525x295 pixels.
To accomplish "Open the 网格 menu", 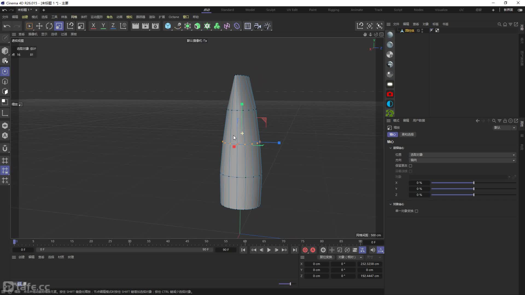I will pos(74,17).
